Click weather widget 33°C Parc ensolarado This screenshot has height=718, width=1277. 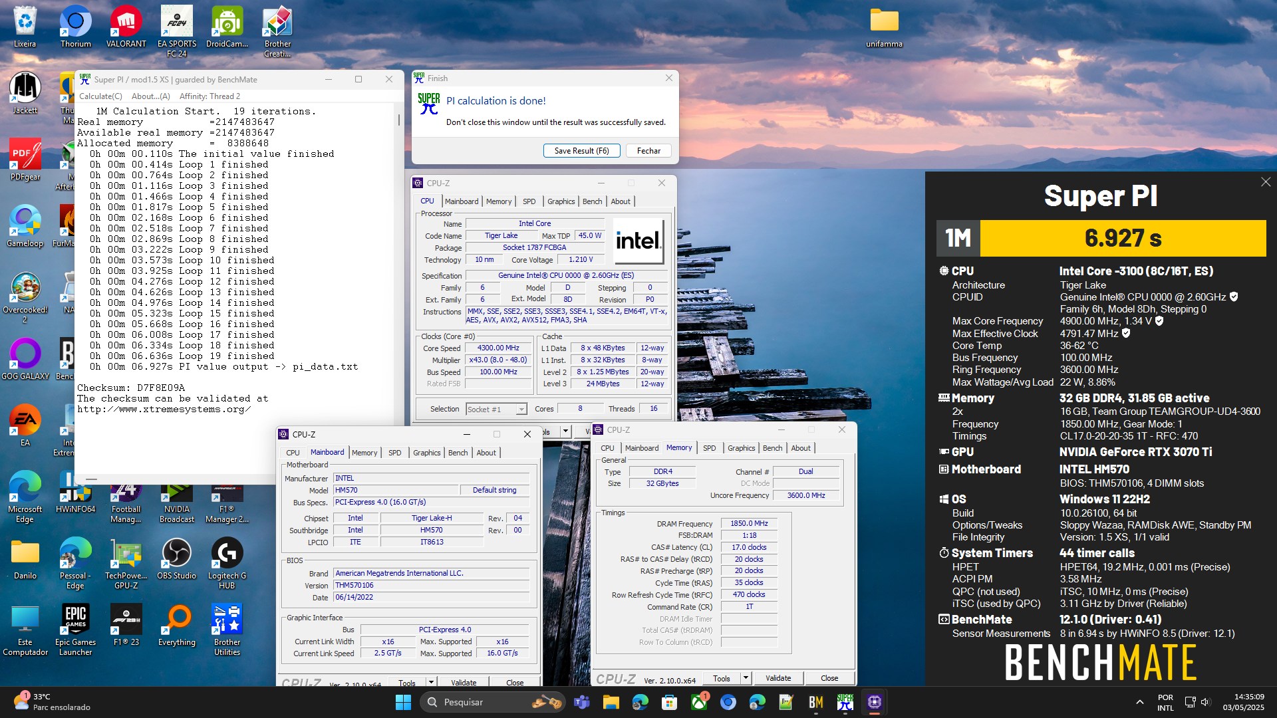point(53,702)
